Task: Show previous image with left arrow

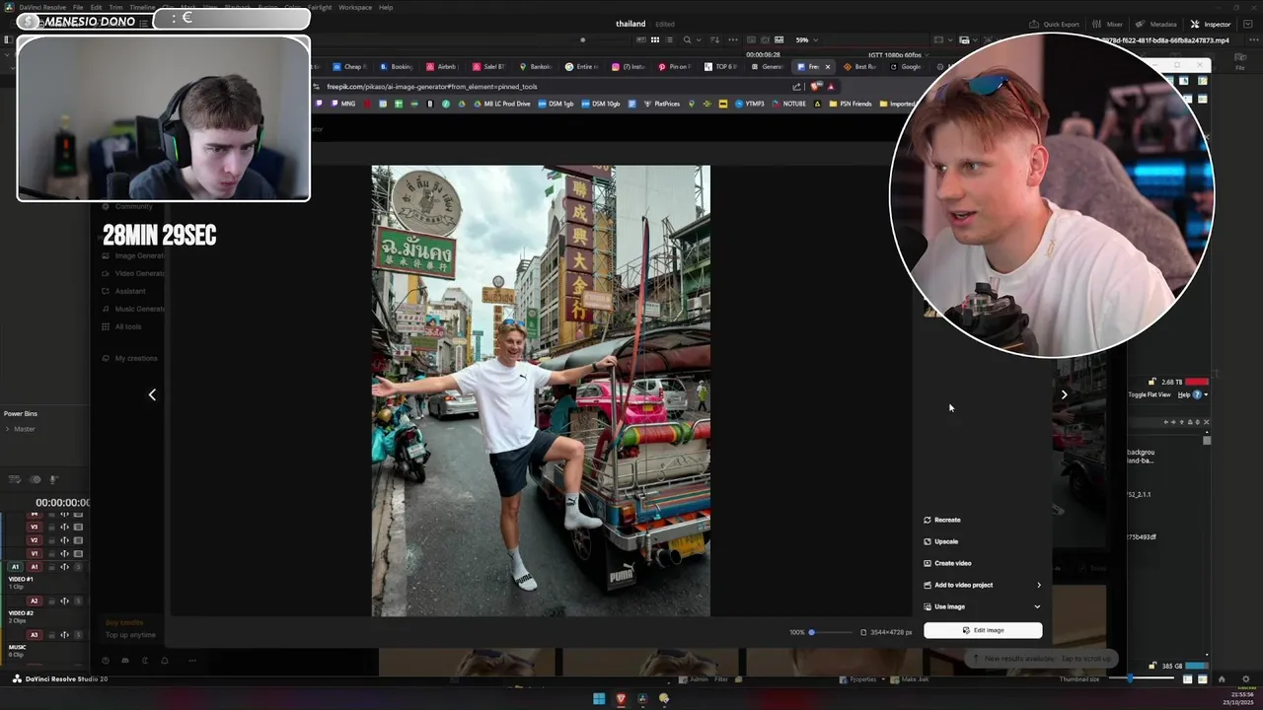Action: pos(152,394)
